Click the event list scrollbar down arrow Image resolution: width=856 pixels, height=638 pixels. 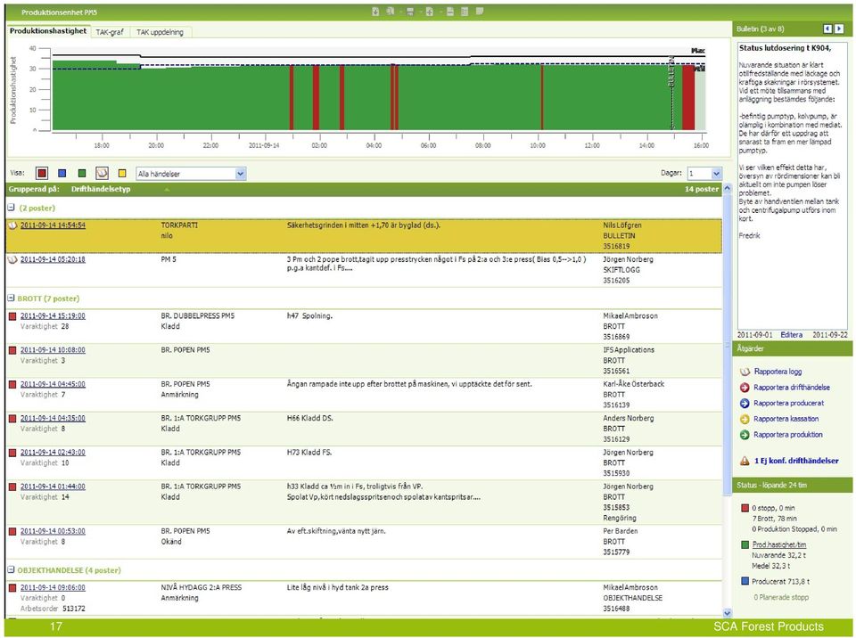pos(728,613)
